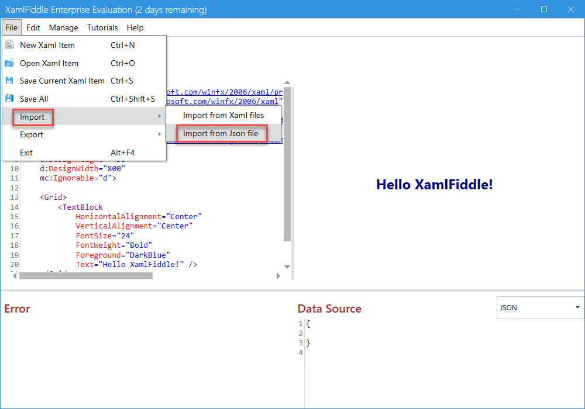Click the Error panel heading
The width and height of the screenshot is (585, 409).
[x=17, y=309]
